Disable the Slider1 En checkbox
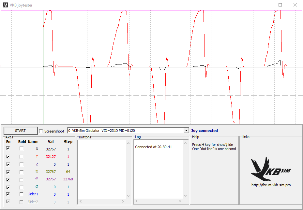The width and height of the screenshot is (303, 210). pyautogui.click(x=8, y=194)
